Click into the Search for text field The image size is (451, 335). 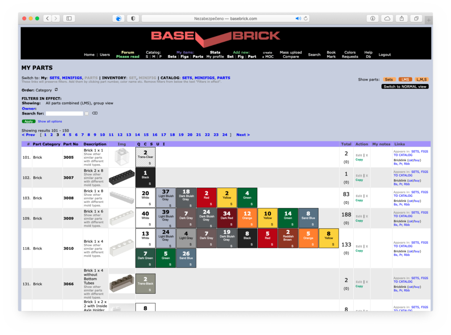coord(64,114)
